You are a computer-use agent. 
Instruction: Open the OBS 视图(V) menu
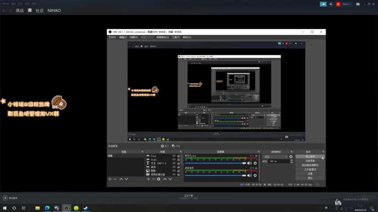[x=134, y=37]
